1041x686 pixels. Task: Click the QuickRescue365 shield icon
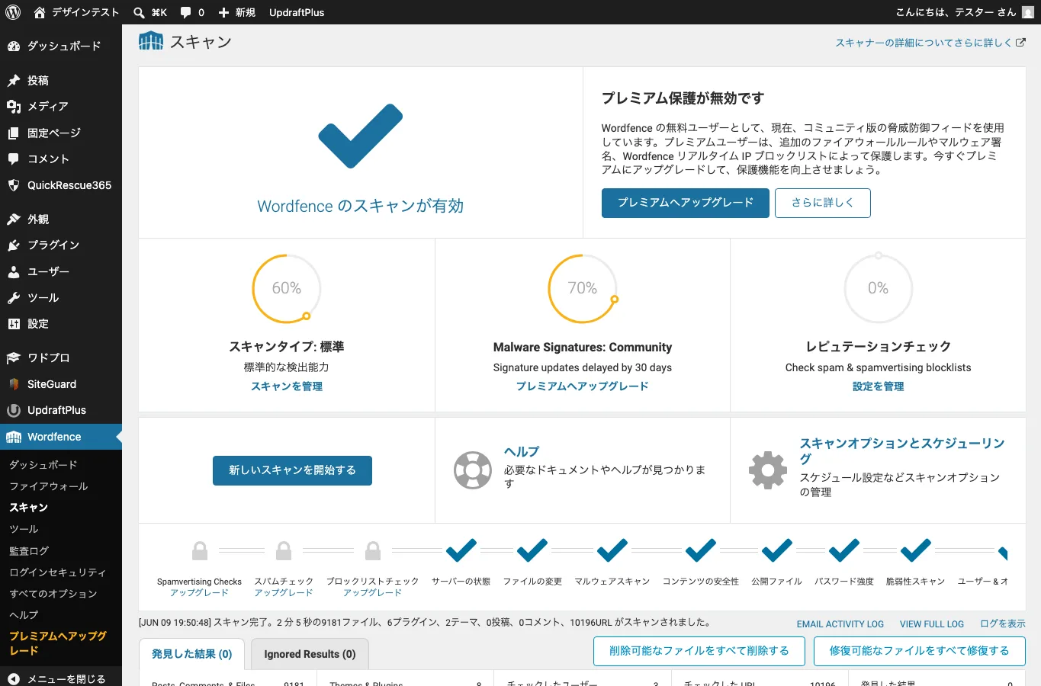click(14, 185)
